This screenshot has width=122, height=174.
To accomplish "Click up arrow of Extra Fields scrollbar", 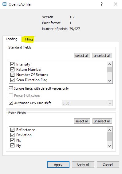I will (x=109, y=130).
